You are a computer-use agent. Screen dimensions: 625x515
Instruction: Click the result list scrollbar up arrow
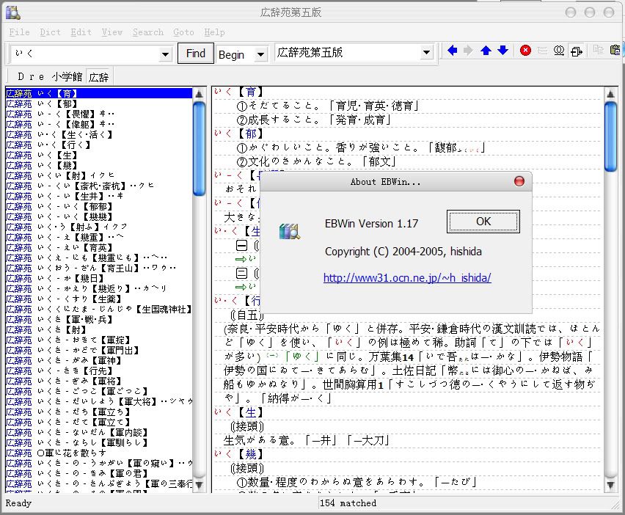pyautogui.click(x=199, y=94)
